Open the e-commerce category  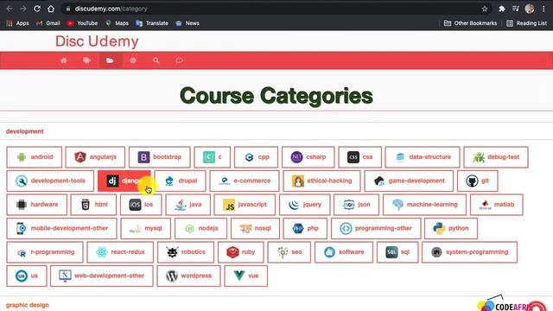click(x=245, y=181)
